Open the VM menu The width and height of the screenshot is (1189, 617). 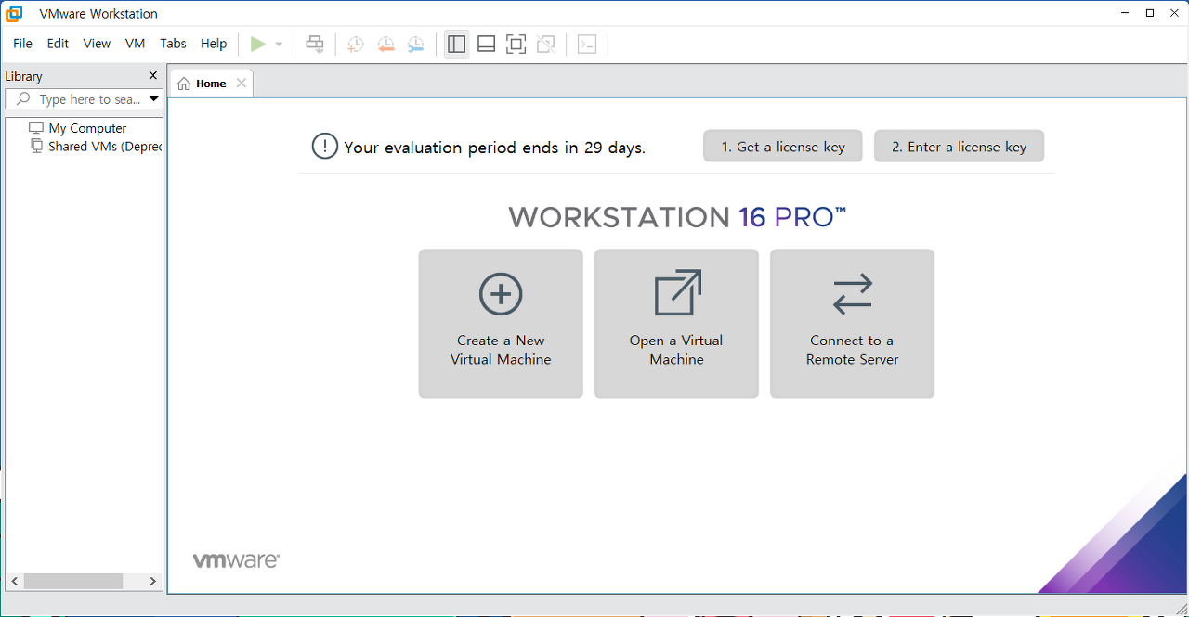point(136,44)
